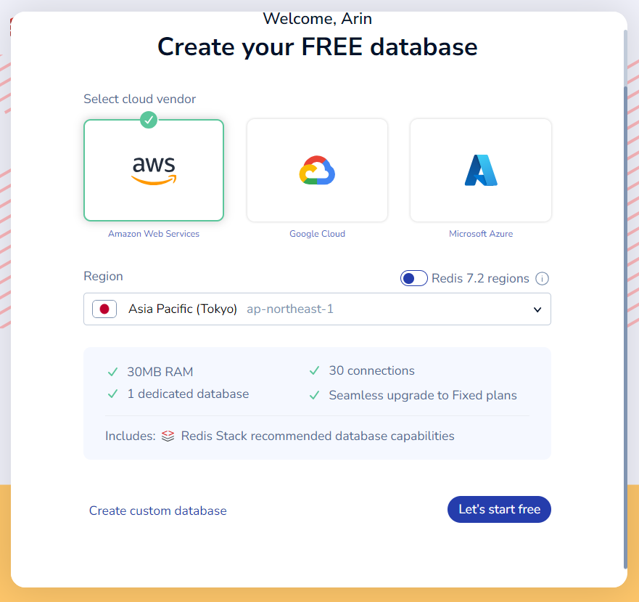Click the Select cloud vendor heading
This screenshot has width=639, height=602.
(x=140, y=99)
